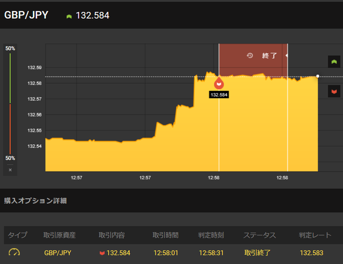This screenshot has width=343, height=264.
Task: Click the 取引内容 column header
Action: pos(111,235)
